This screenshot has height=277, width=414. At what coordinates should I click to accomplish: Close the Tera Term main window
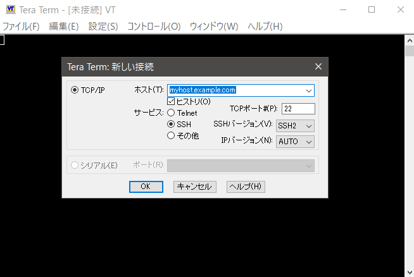[401, 9]
